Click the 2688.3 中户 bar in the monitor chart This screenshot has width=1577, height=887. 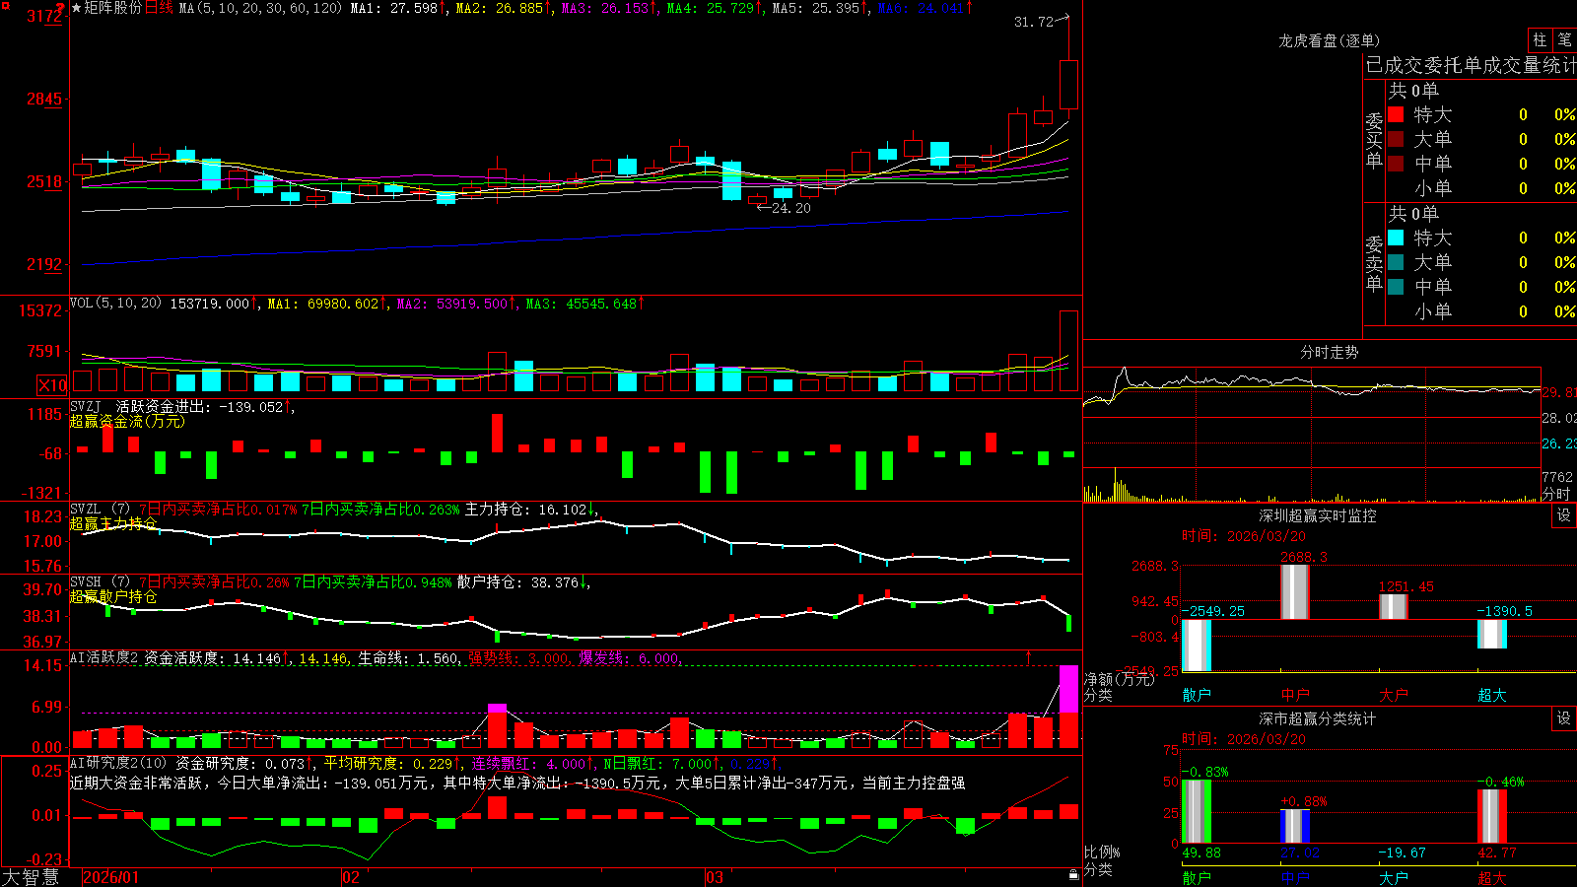pyautogui.click(x=1294, y=591)
